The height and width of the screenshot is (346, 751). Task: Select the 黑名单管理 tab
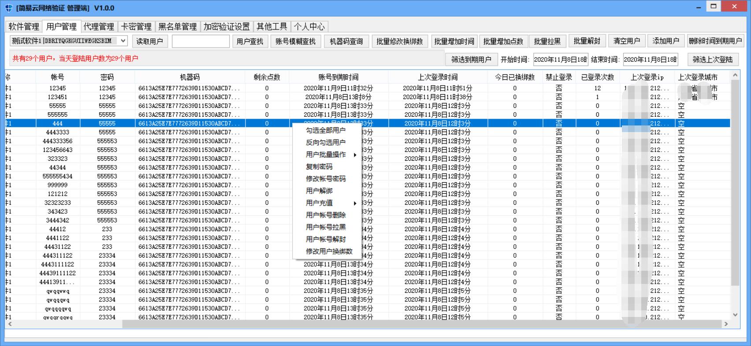coord(178,26)
